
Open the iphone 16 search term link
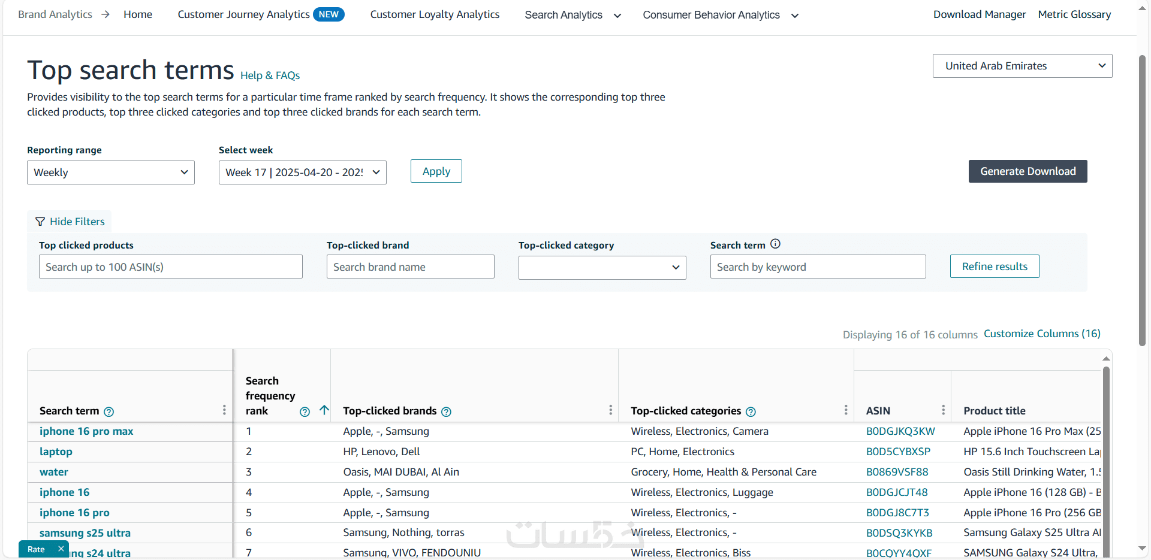point(64,492)
